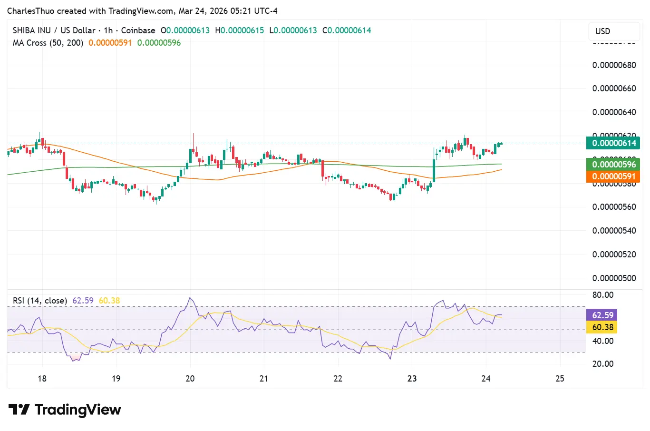650x431 pixels.
Task: Click the green 200 MA value in legend
Action: pos(159,43)
